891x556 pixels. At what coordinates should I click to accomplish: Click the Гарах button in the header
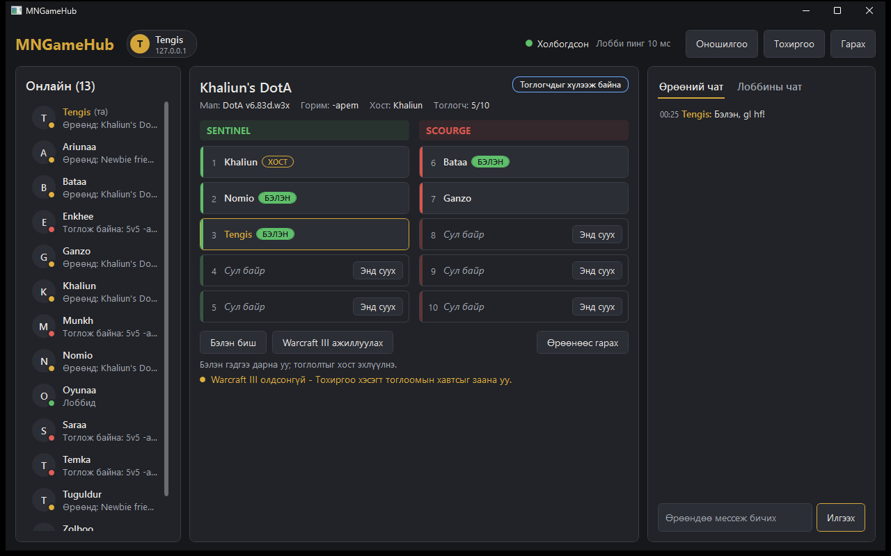[x=853, y=44]
